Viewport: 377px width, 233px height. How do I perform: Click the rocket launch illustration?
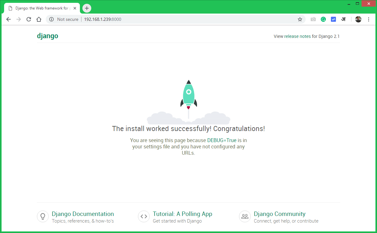coord(188,98)
